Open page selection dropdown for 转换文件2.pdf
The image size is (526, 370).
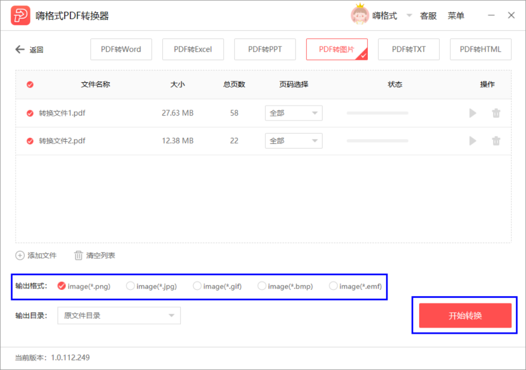pyautogui.click(x=293, y=141)
